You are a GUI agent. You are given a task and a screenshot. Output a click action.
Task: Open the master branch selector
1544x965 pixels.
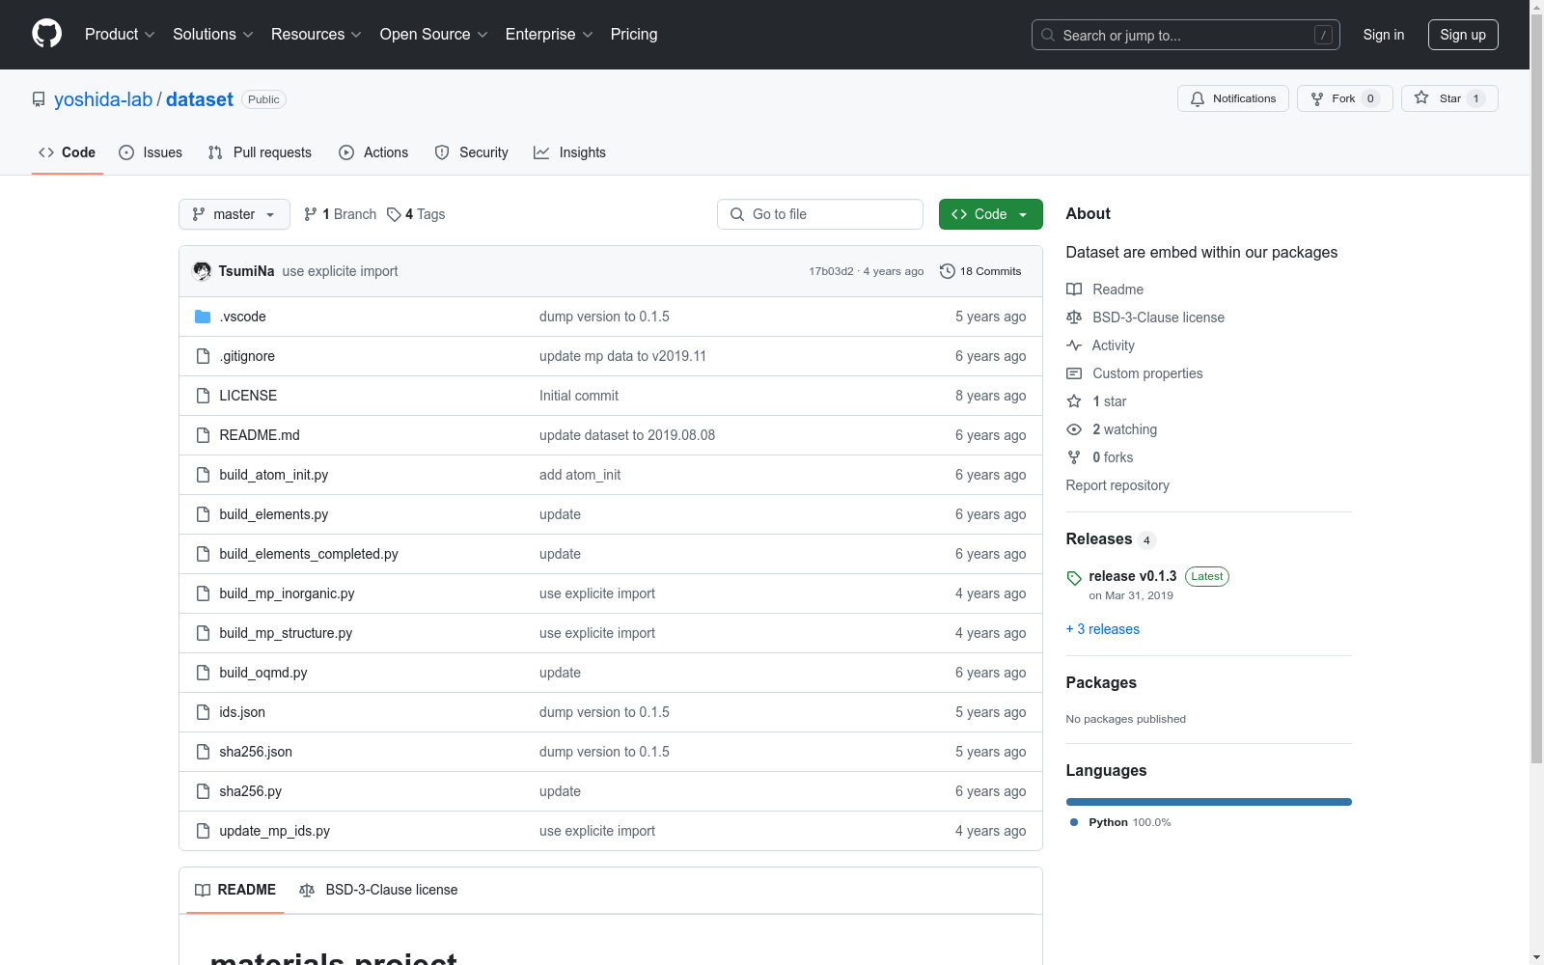(x=234, y=214)
